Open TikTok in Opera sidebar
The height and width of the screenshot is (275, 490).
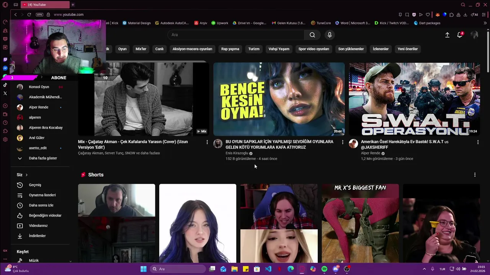5,85
